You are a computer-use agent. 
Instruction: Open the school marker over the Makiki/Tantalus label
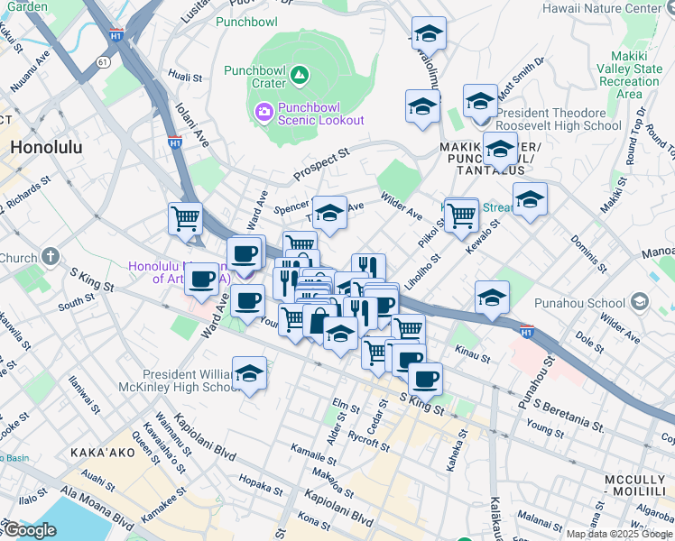[x=500, y=150]
